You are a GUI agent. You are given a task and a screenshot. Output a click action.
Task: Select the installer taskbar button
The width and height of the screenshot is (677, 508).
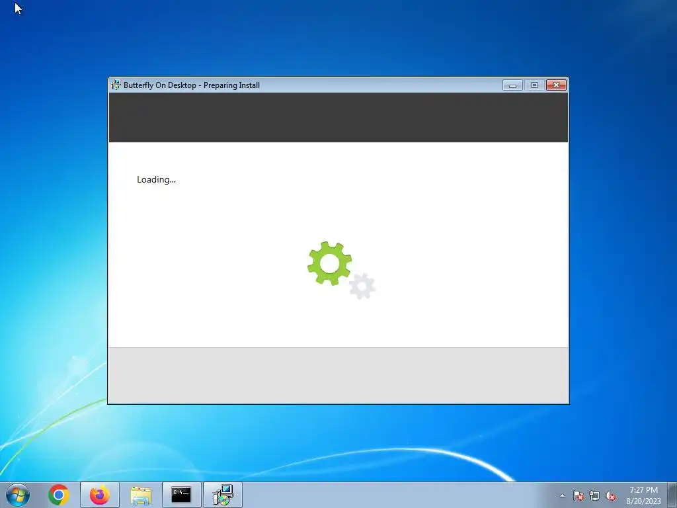[223, 495]
